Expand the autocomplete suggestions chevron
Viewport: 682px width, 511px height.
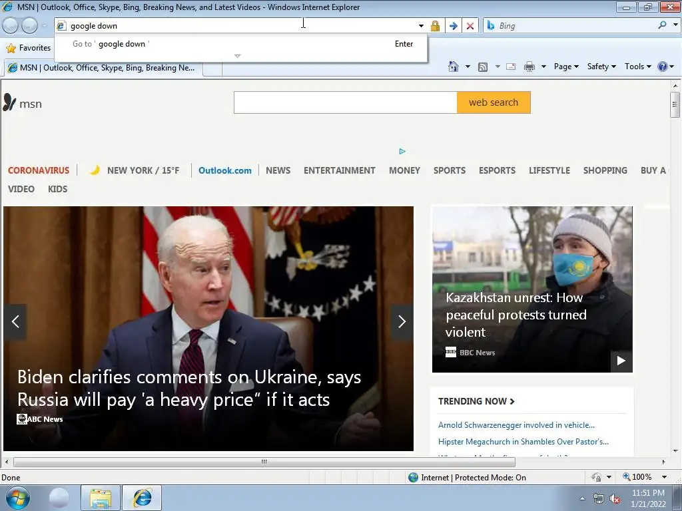point(238,56)
